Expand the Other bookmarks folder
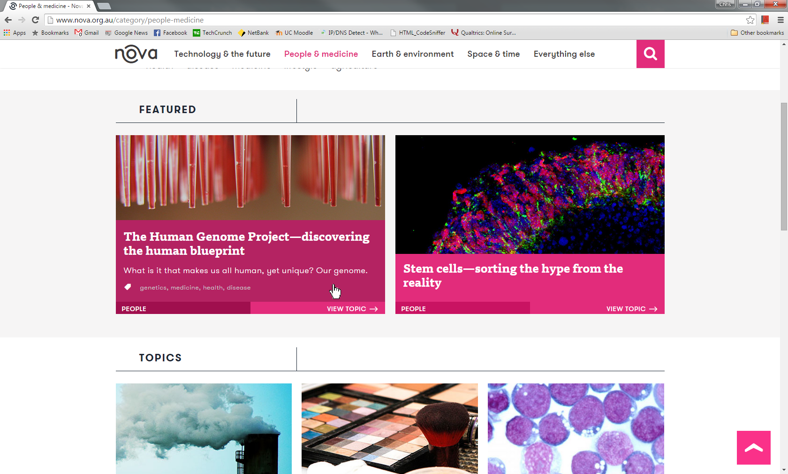788x474 pixels. (x=757, y=33)
